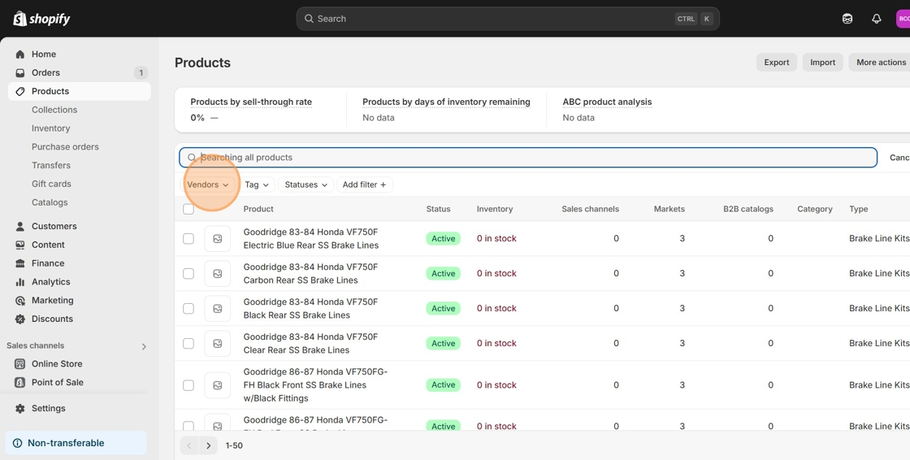Go to Transfers in sidebar
Screen dimensions: 910x460
pyautogui.click(x=51, y=166)
